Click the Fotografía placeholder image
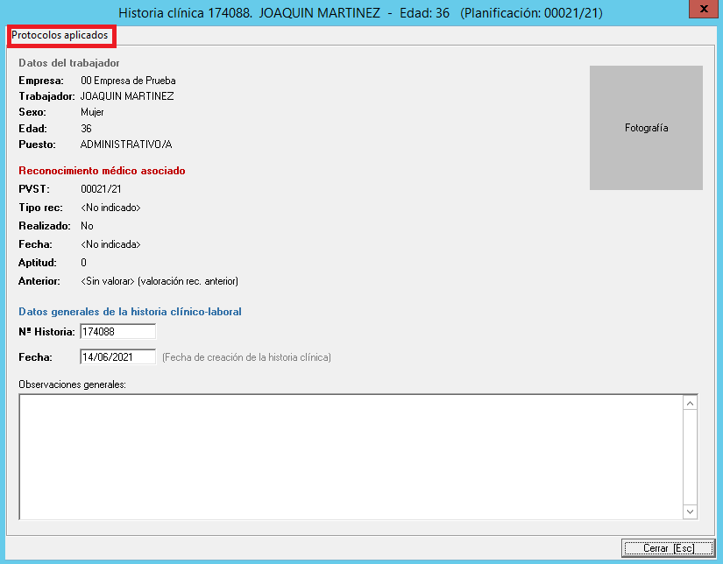 point(646,128)
